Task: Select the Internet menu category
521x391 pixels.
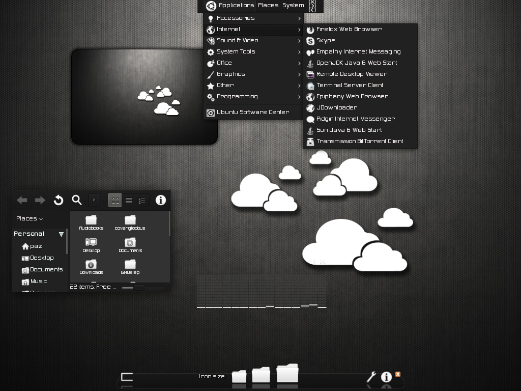Action: (253, 30)
